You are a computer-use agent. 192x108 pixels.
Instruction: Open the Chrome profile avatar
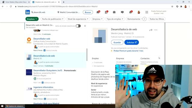point(185,7)
